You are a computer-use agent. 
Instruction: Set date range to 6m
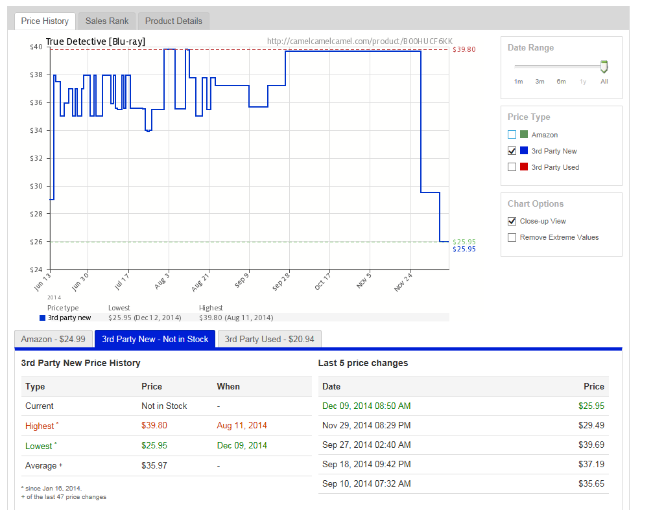point(561,82)
